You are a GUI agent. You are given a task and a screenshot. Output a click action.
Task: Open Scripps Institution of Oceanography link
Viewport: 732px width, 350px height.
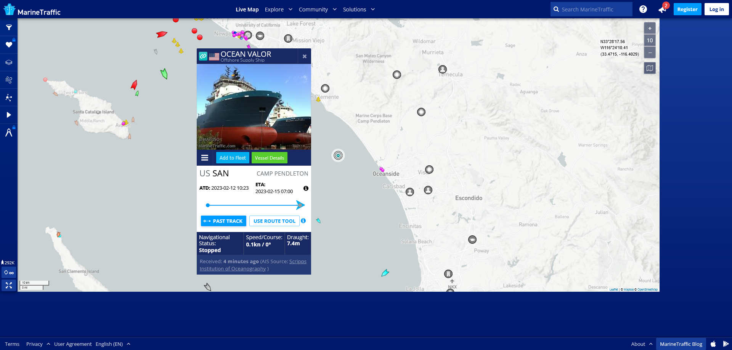[253, 265]
